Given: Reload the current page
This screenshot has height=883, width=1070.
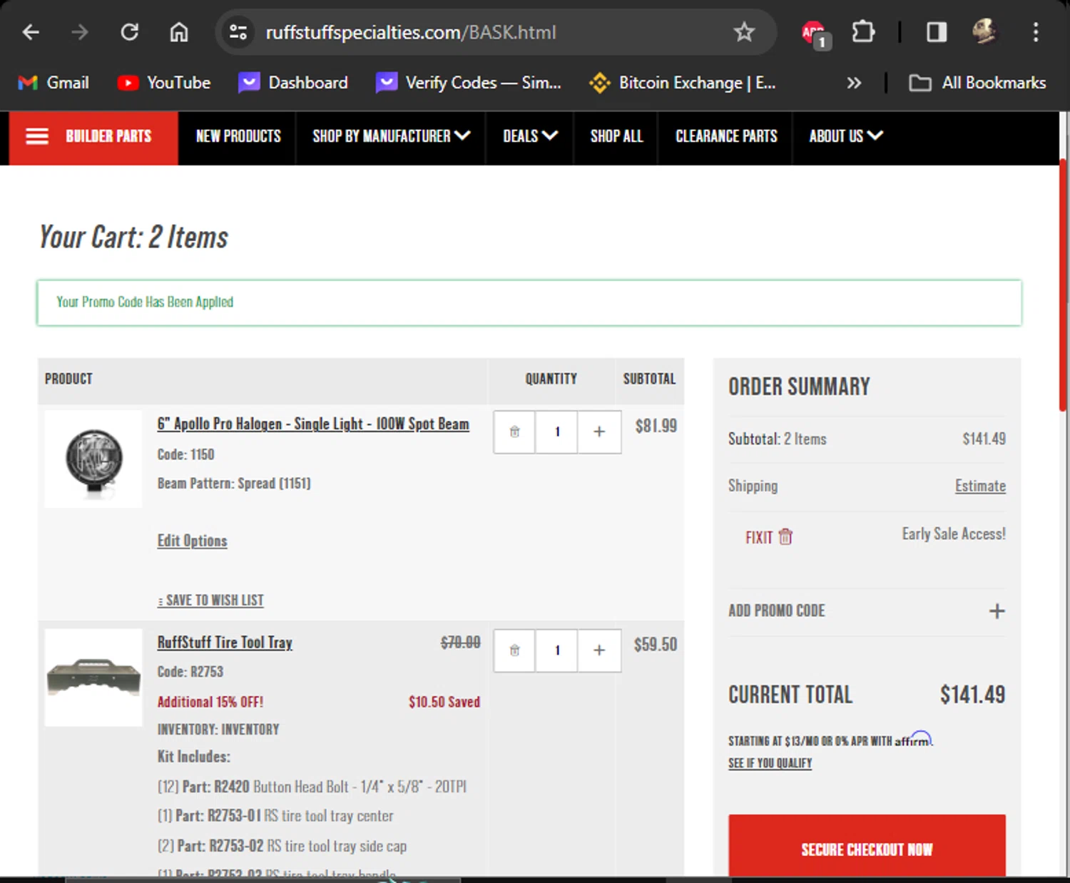Looking at the screenshot, I should [x=129, y=32].
